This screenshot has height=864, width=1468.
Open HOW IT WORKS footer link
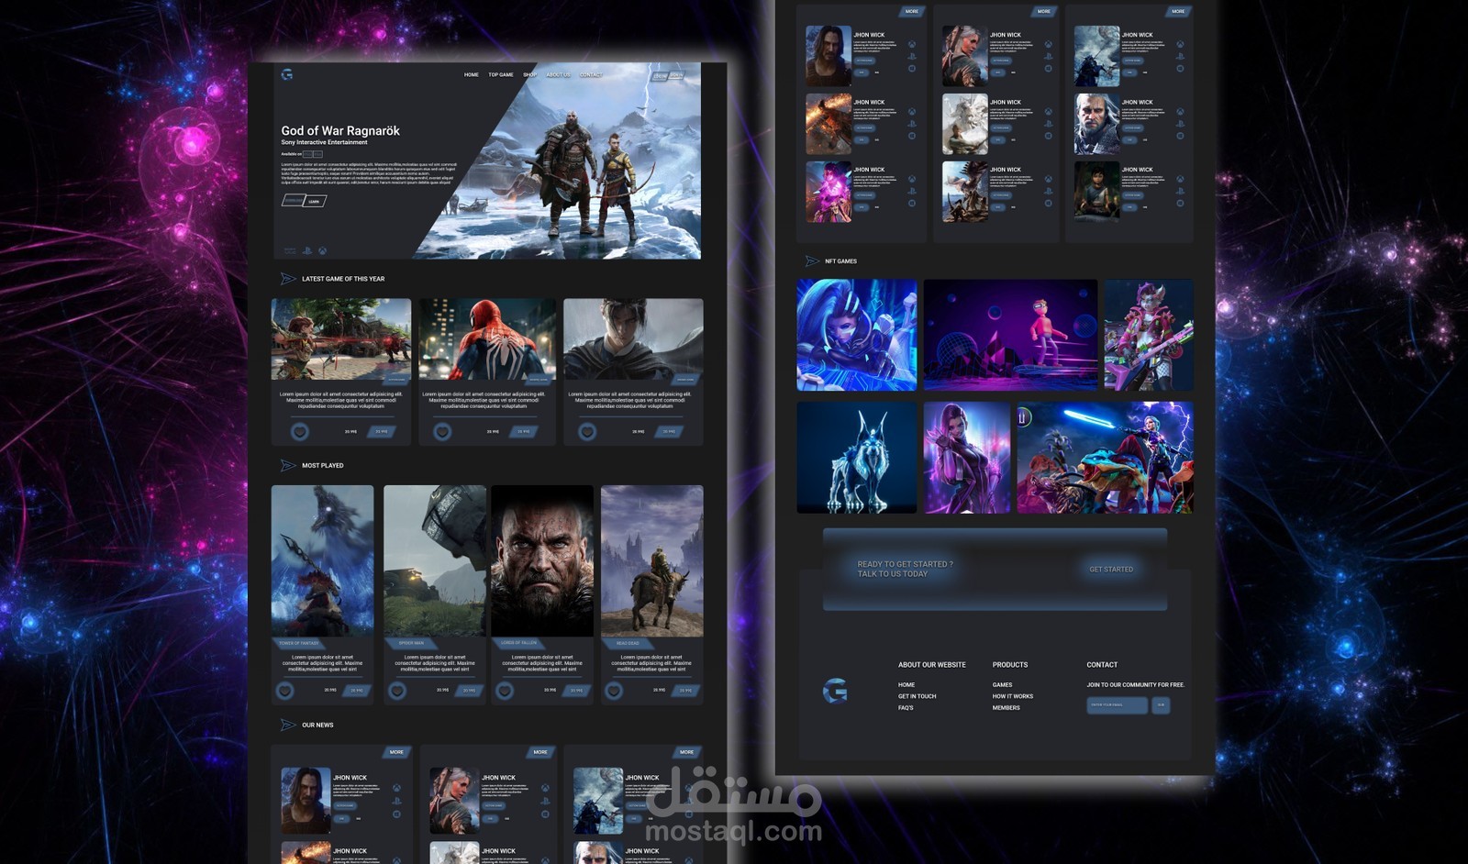pyautogui.click(x=1013, y=696)
